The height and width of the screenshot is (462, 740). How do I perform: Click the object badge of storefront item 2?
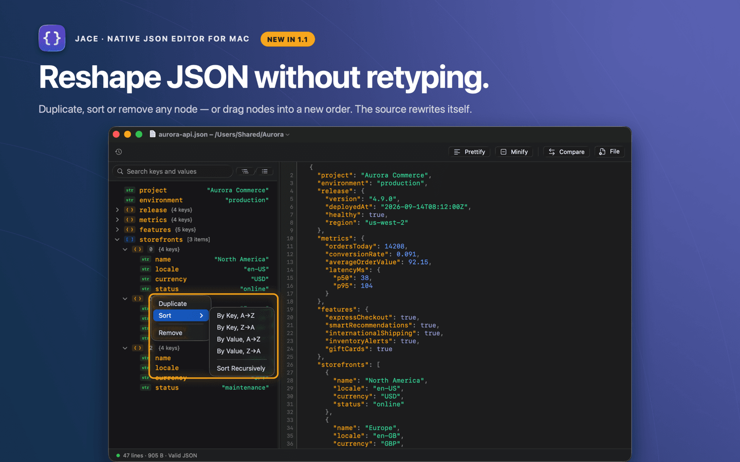point(138,348)
